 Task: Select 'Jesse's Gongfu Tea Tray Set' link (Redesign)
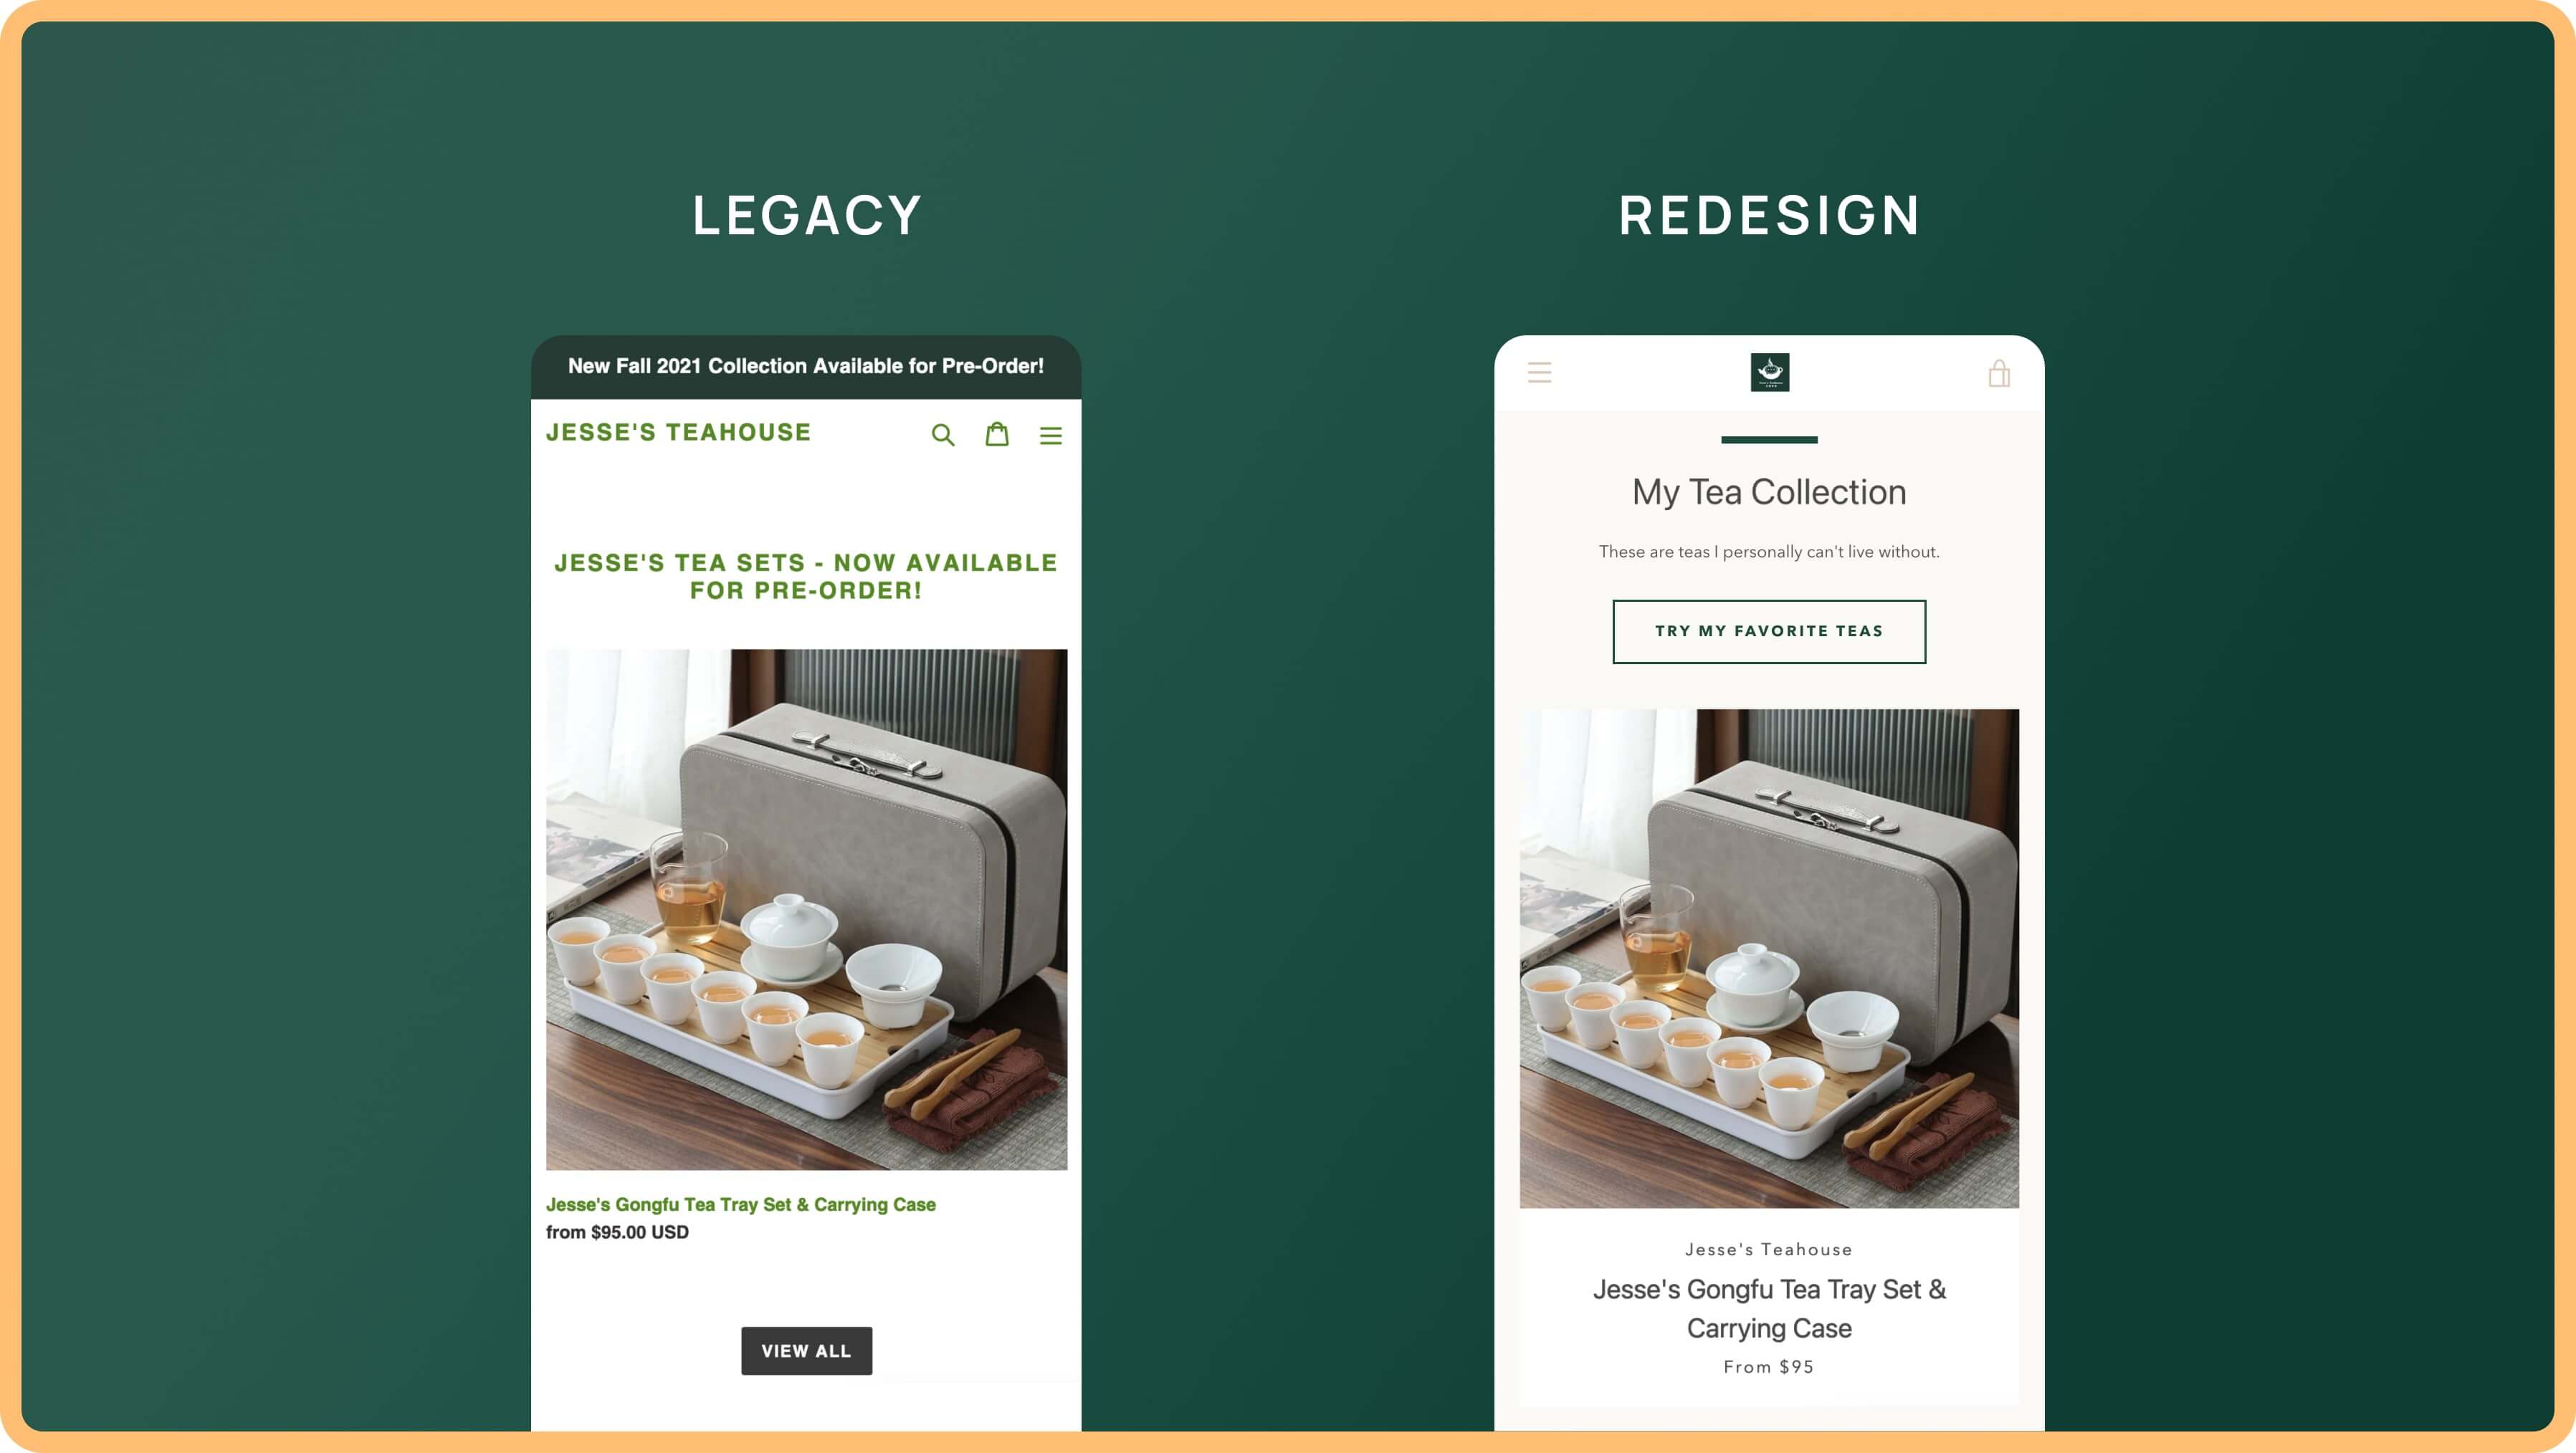click(x=1769, y=1306)
